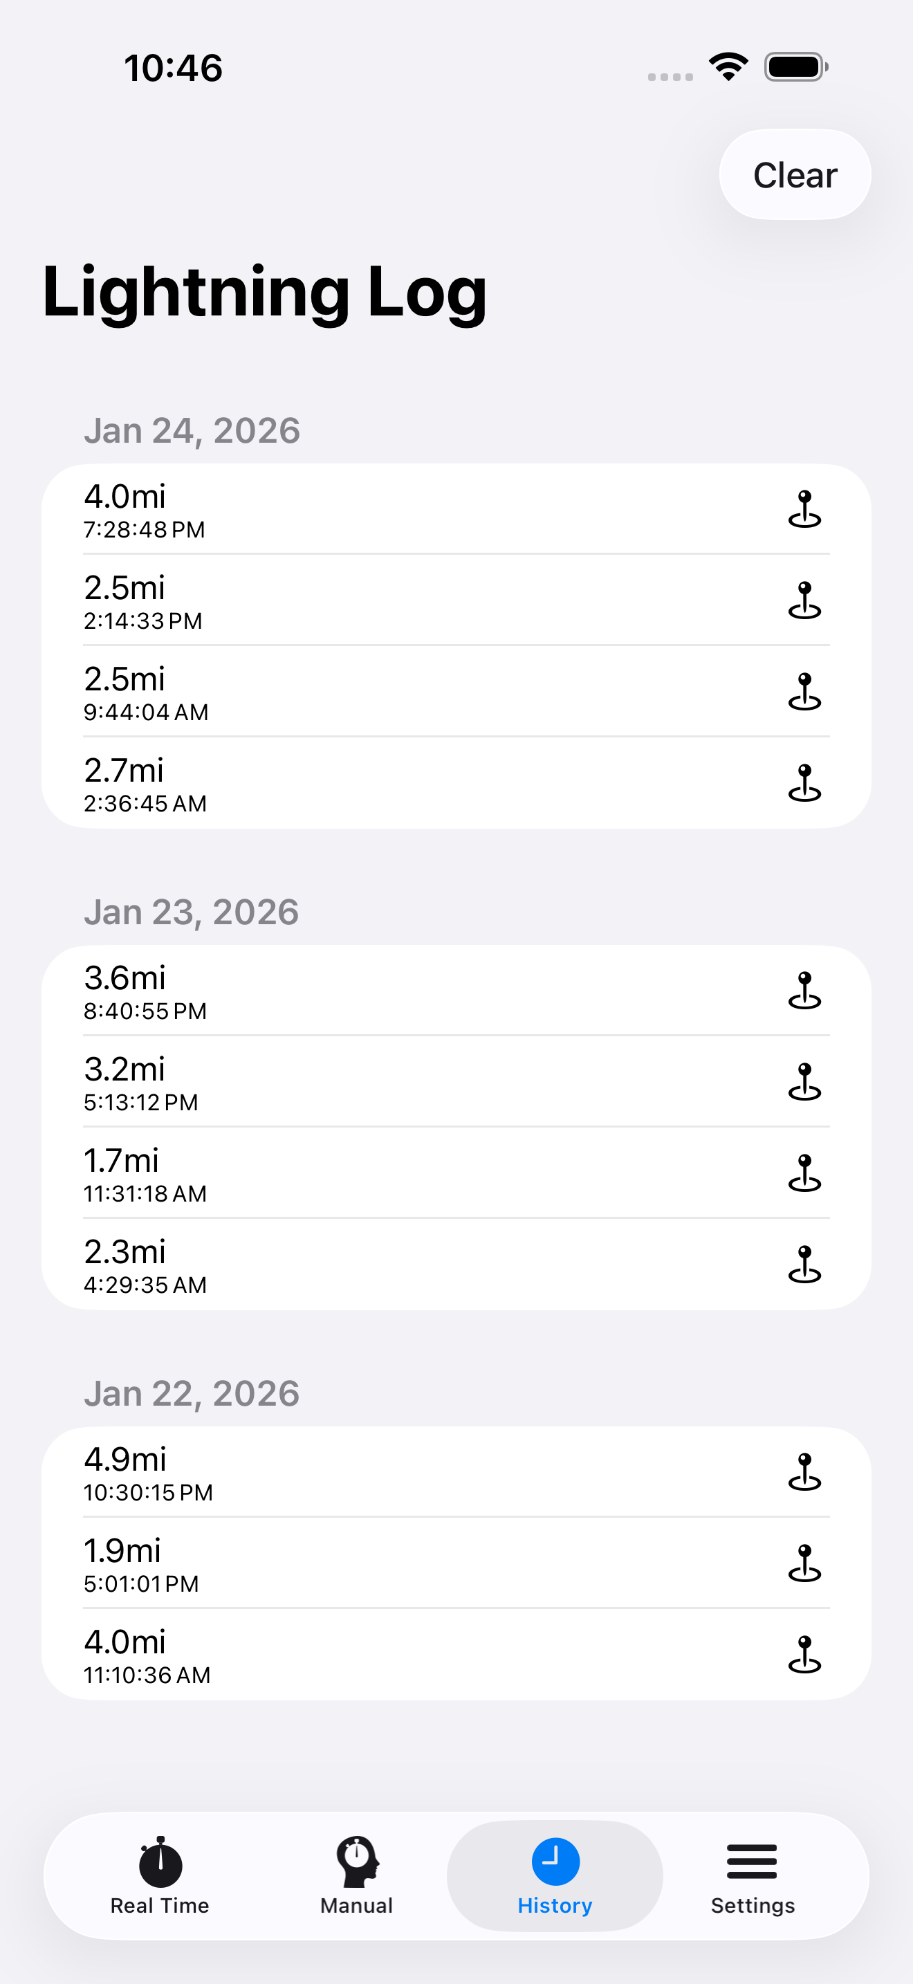The image size is (913, 1984).
Task: Select the History tab
Action: pyautogui.click(x=555, y=1875)
